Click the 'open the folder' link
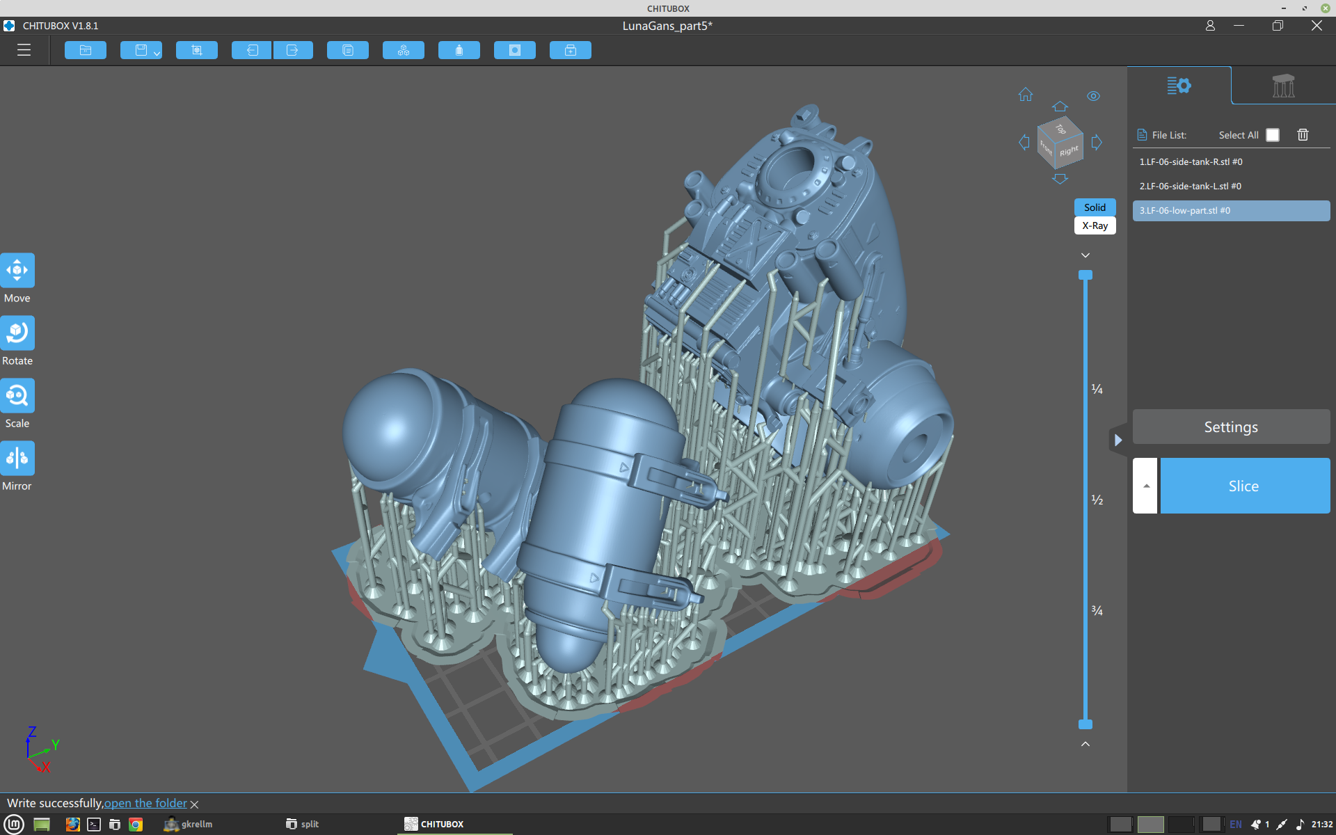 point(145,803)
